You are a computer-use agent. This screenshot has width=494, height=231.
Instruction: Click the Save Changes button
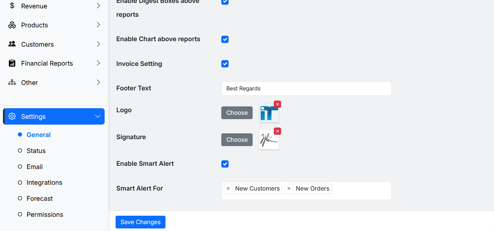(140, 222)
